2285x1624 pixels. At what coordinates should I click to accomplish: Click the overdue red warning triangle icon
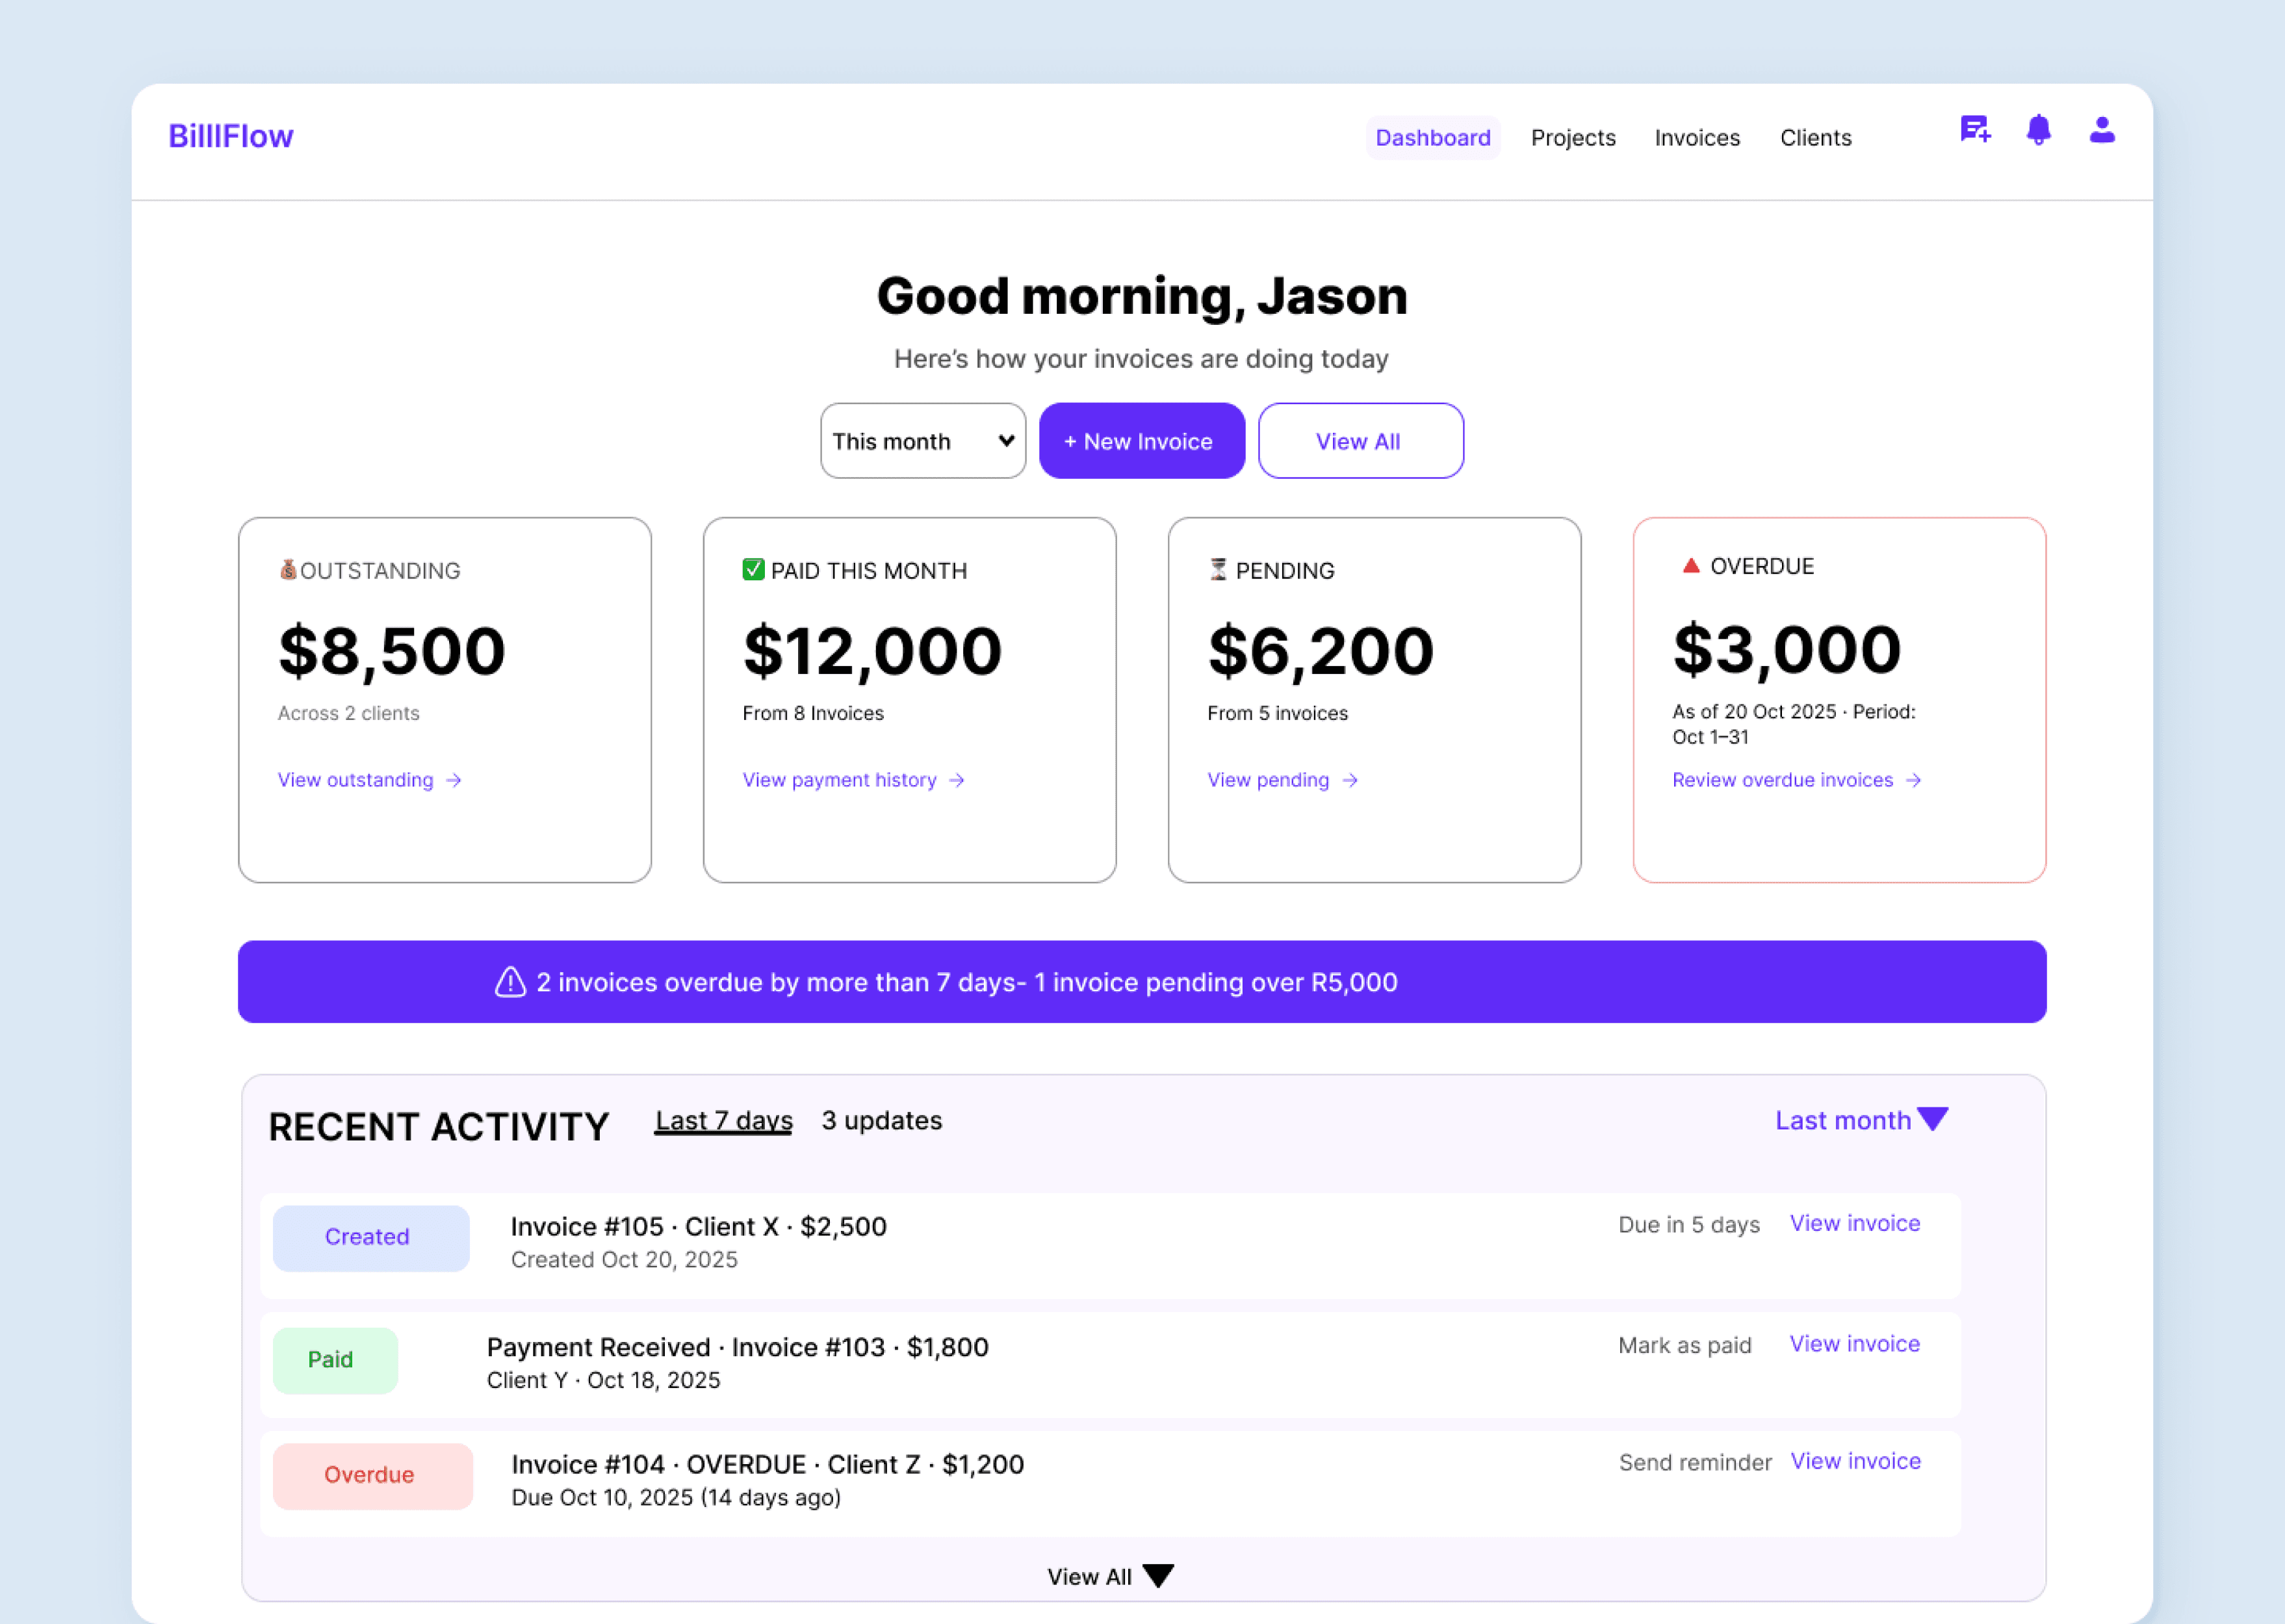(1691, 566)
